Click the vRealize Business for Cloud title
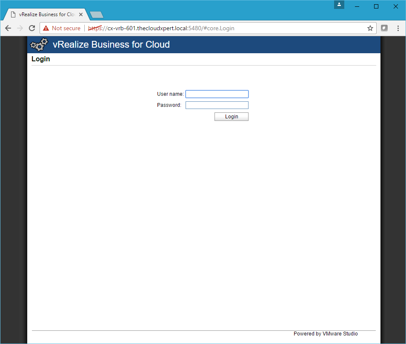The height and width of the screenshot is (344, 406). (111, 44)
